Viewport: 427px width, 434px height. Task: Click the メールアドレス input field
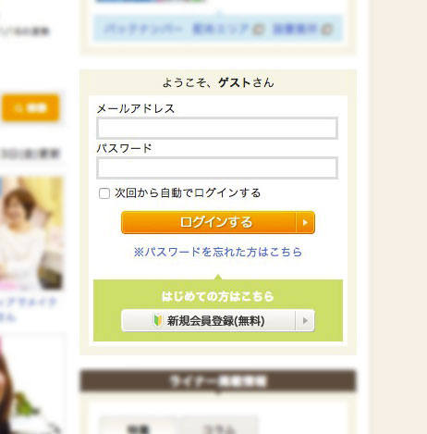[x=217, y=128]
